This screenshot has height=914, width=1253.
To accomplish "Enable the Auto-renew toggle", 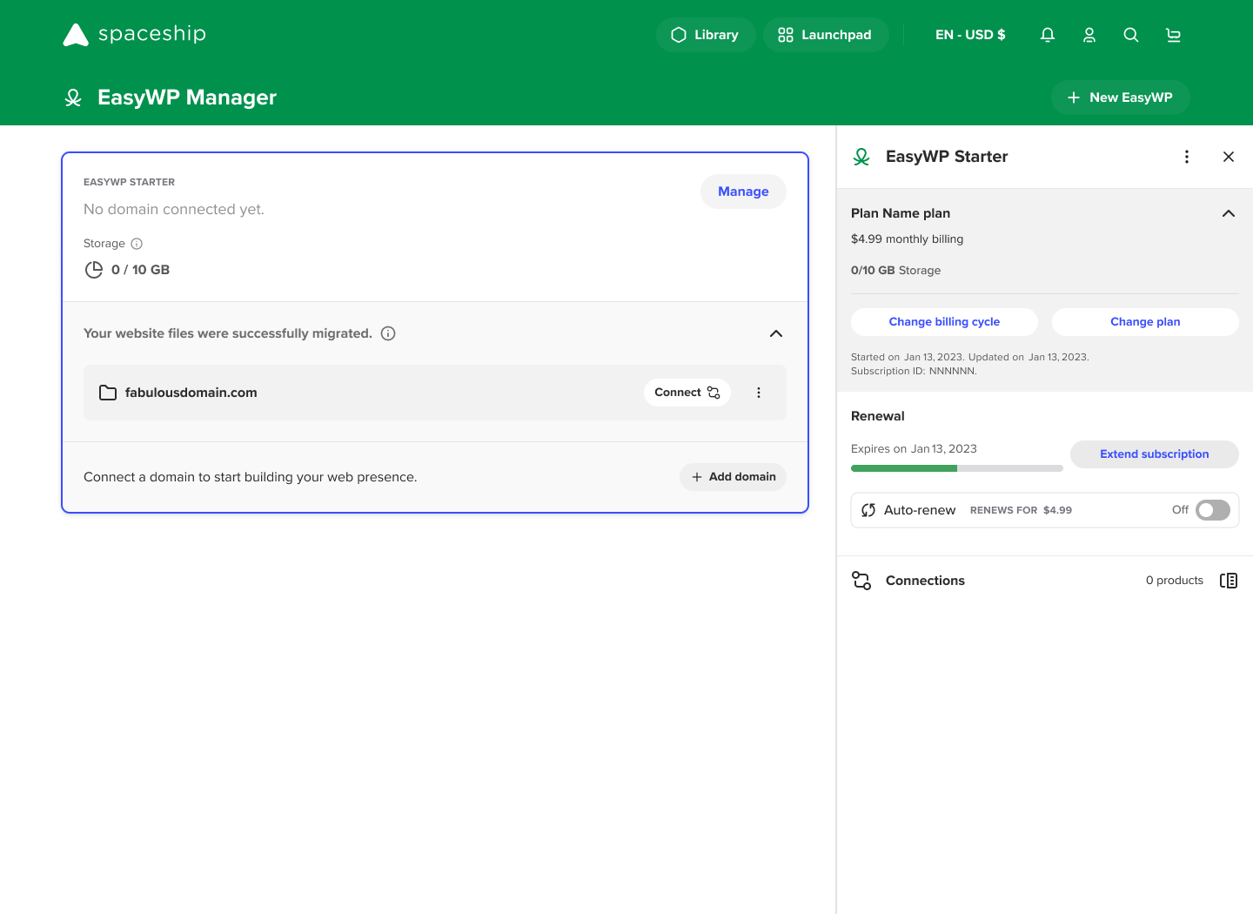I will click(x=1212, y=510).
